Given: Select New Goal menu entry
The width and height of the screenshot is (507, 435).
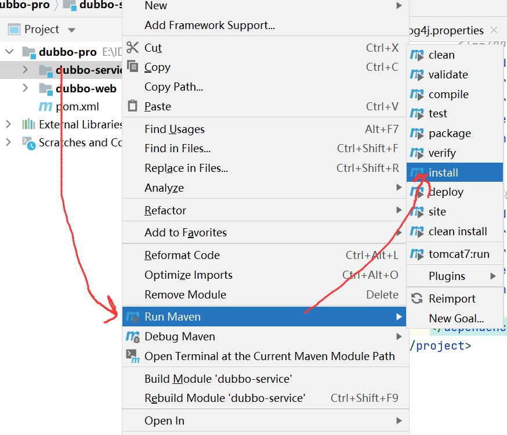Looking at the screenshot, I should click(x=455, y=318).
